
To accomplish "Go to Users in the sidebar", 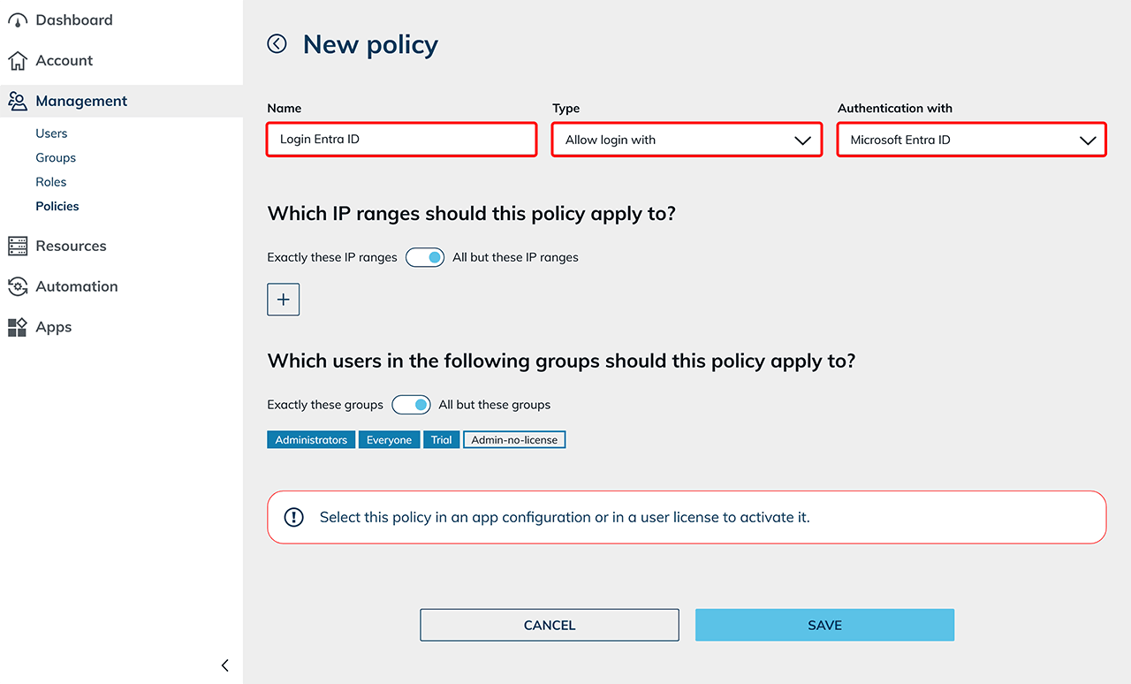I will [51, 133].
